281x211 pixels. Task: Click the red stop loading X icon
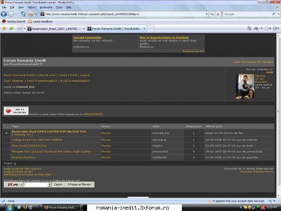218,14
